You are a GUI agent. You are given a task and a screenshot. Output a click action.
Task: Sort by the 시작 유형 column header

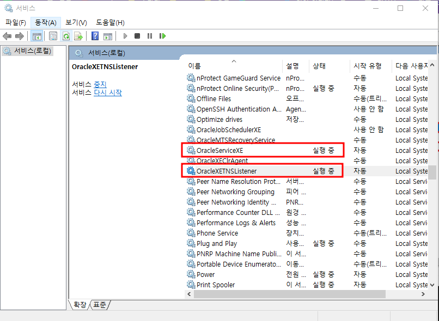click(x=371, y=66)
